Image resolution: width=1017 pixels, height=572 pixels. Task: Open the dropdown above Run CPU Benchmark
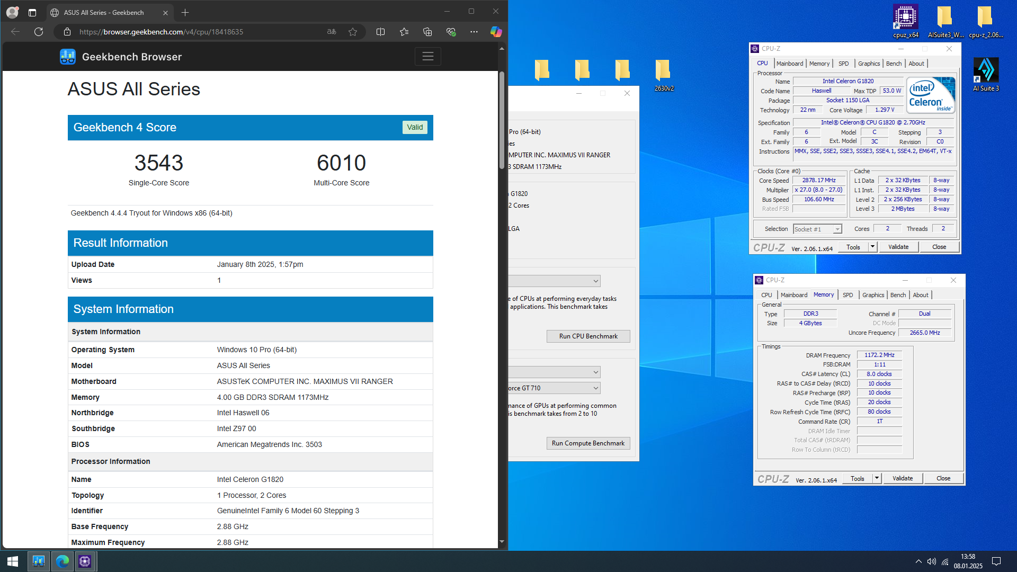coord(554,281)
